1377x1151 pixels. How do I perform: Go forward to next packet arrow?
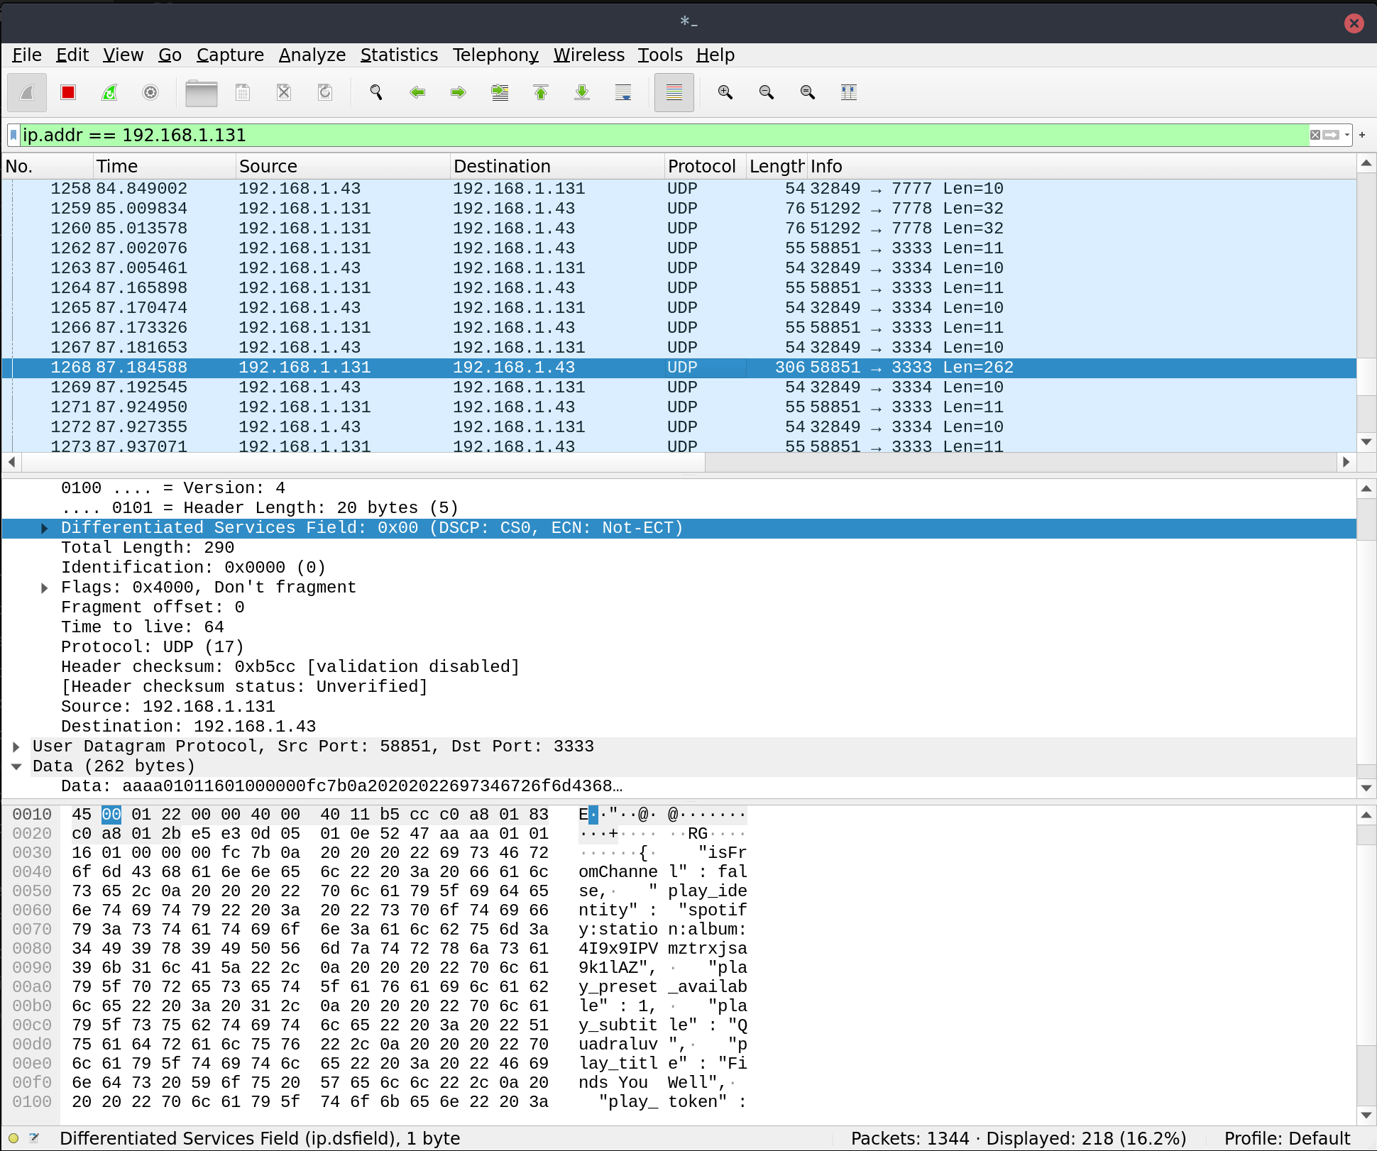click(459, 92)
